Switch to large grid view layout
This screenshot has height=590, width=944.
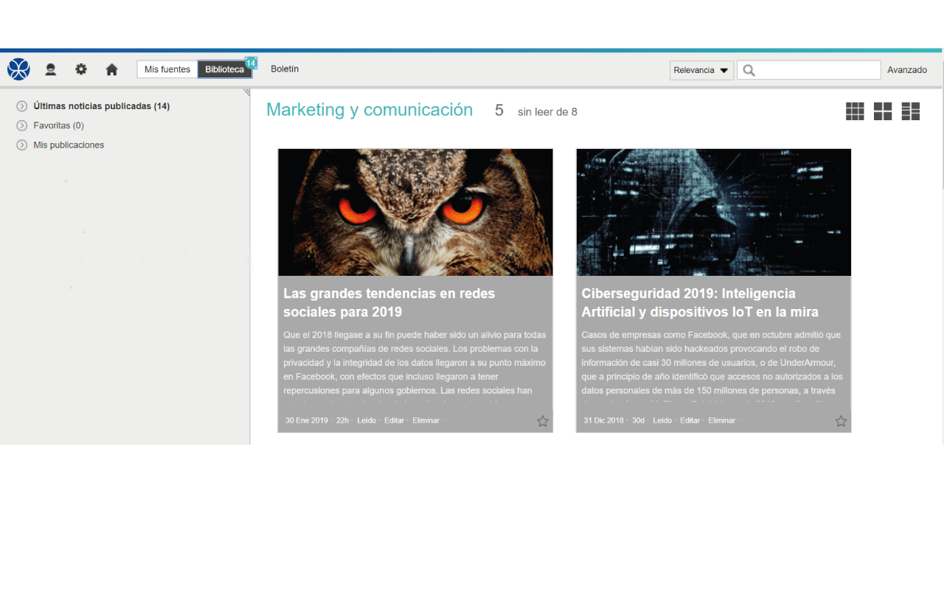pyautogui.click(x=883, y=111)
